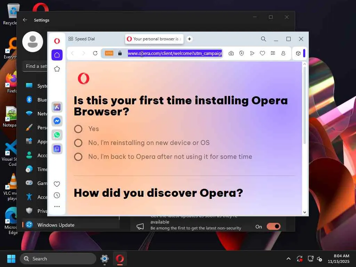Click scroll down arrow on Opera page

click(x=305, y=212)
